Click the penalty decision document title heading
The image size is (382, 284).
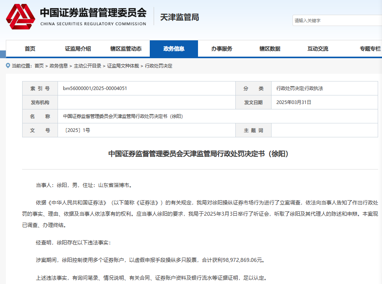pyautogui.click(x=200, y=154)
